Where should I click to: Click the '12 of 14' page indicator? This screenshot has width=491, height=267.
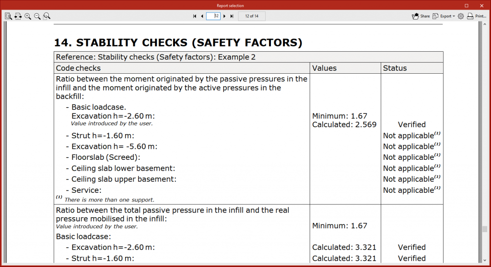coord(252,16)
